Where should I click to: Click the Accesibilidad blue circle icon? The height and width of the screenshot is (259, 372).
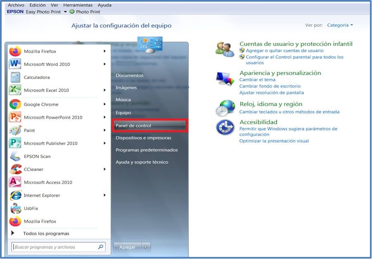click(225, 127)
